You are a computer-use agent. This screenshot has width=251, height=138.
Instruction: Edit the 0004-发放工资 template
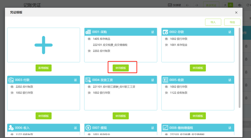point(153,80)
